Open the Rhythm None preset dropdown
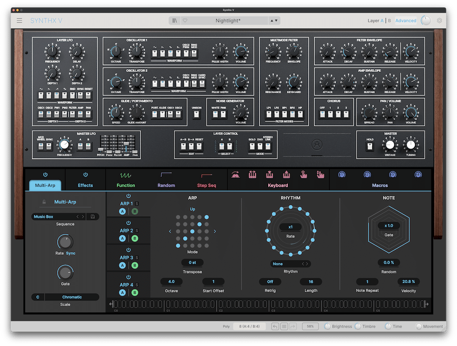This screenshot has width=457, height=346. pyautogui.click(x=290, y=264)
